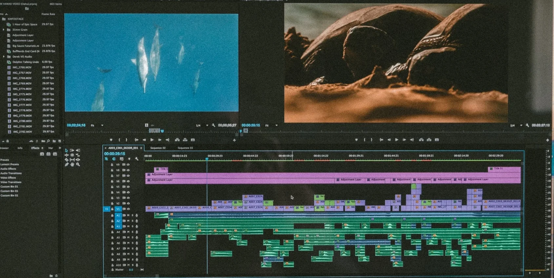Screen dimensions: 554x278
Task: Select the Slide tool
Action: click(78, 160)
